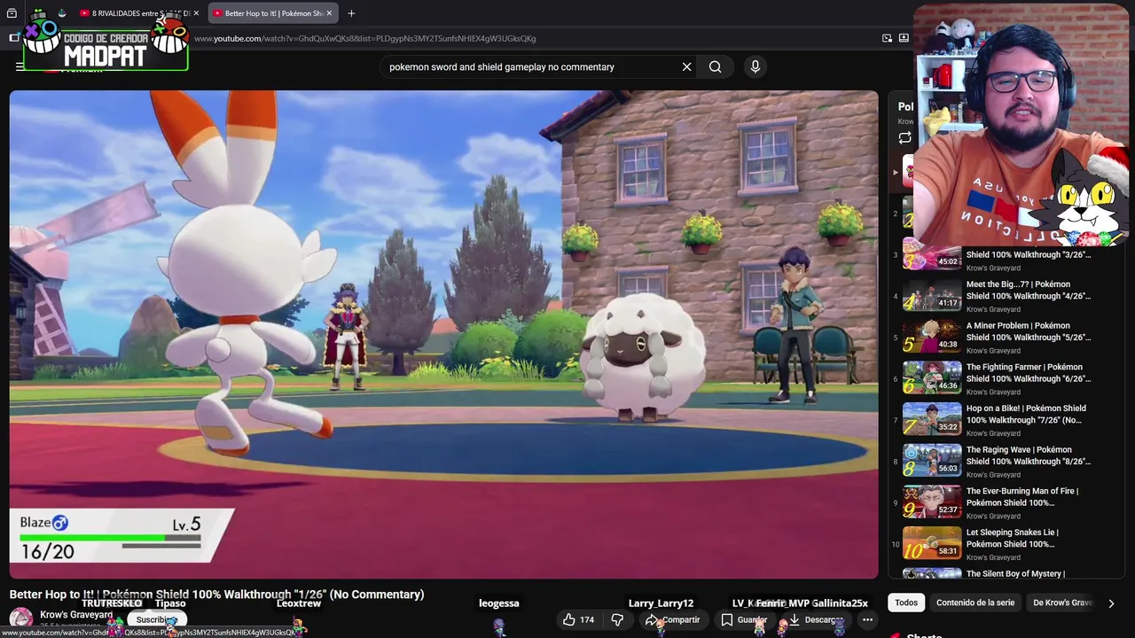Toggle the playlist loop icon
The image size is (1135, 638).
(x=904, y=137)
